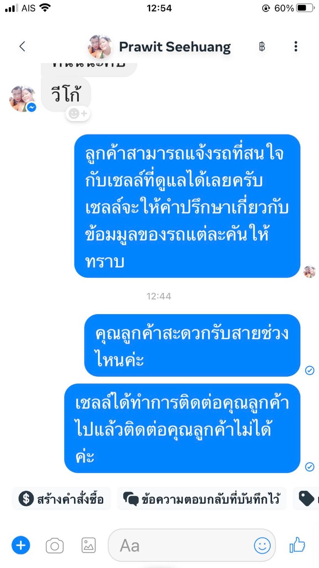Select the วีโก้ message bubble

(x=66, y=95)
